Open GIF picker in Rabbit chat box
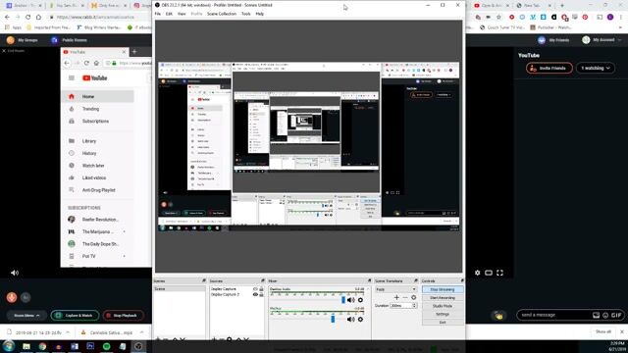 (616, 315)
